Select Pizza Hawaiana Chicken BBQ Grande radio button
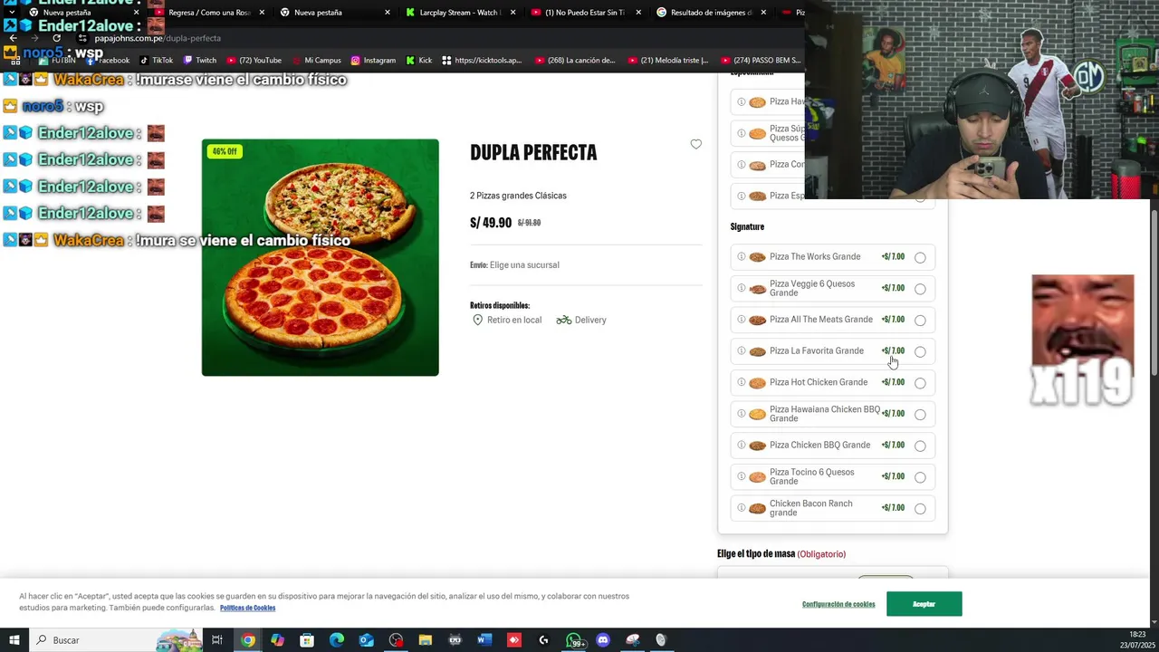The width and height of the screenshot is (1159, 652). 920,415
